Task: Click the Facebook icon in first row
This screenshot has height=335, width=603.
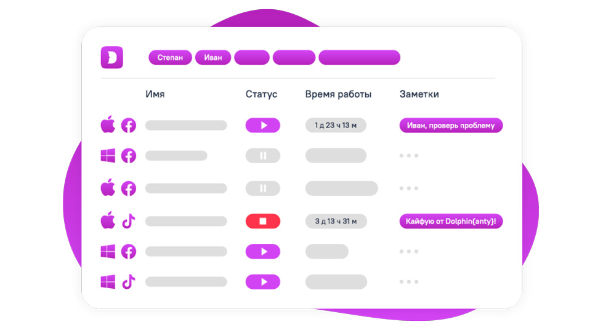Action: click(129, 126)
